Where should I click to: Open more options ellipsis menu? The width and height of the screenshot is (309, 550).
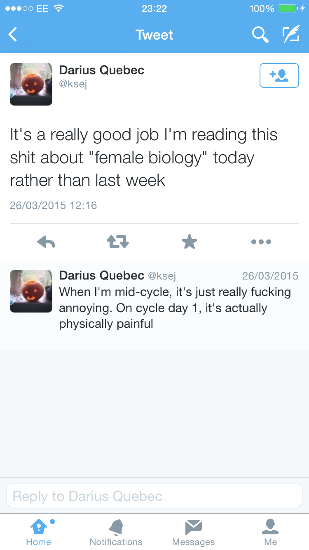tap(261, 242)
